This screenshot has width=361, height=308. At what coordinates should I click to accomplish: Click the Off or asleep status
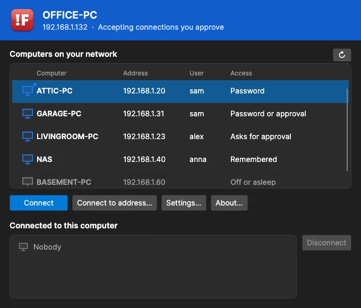click(x=253, y=182)
